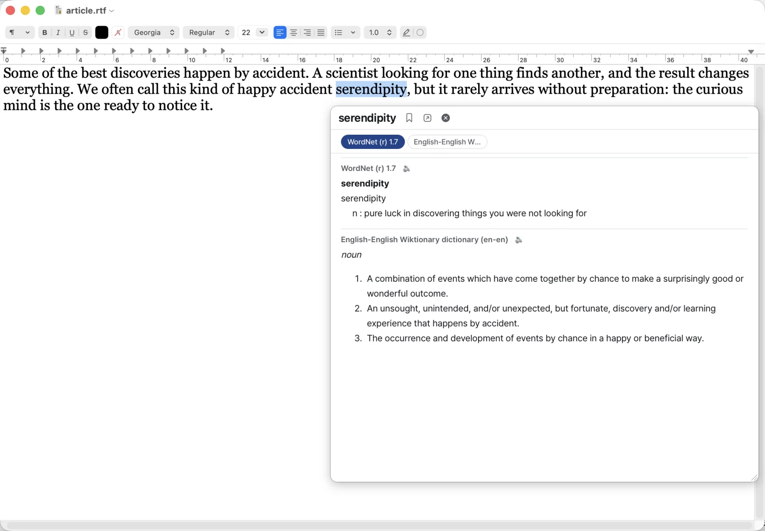Bookmark the word serendipity in popup
Viewport: 765px width, 531px height.
[409, 118]
